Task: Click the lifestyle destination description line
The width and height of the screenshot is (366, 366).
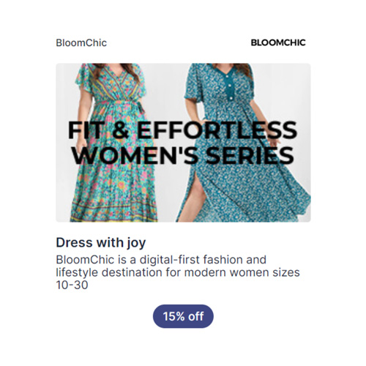Action: (x=178, y=272)
